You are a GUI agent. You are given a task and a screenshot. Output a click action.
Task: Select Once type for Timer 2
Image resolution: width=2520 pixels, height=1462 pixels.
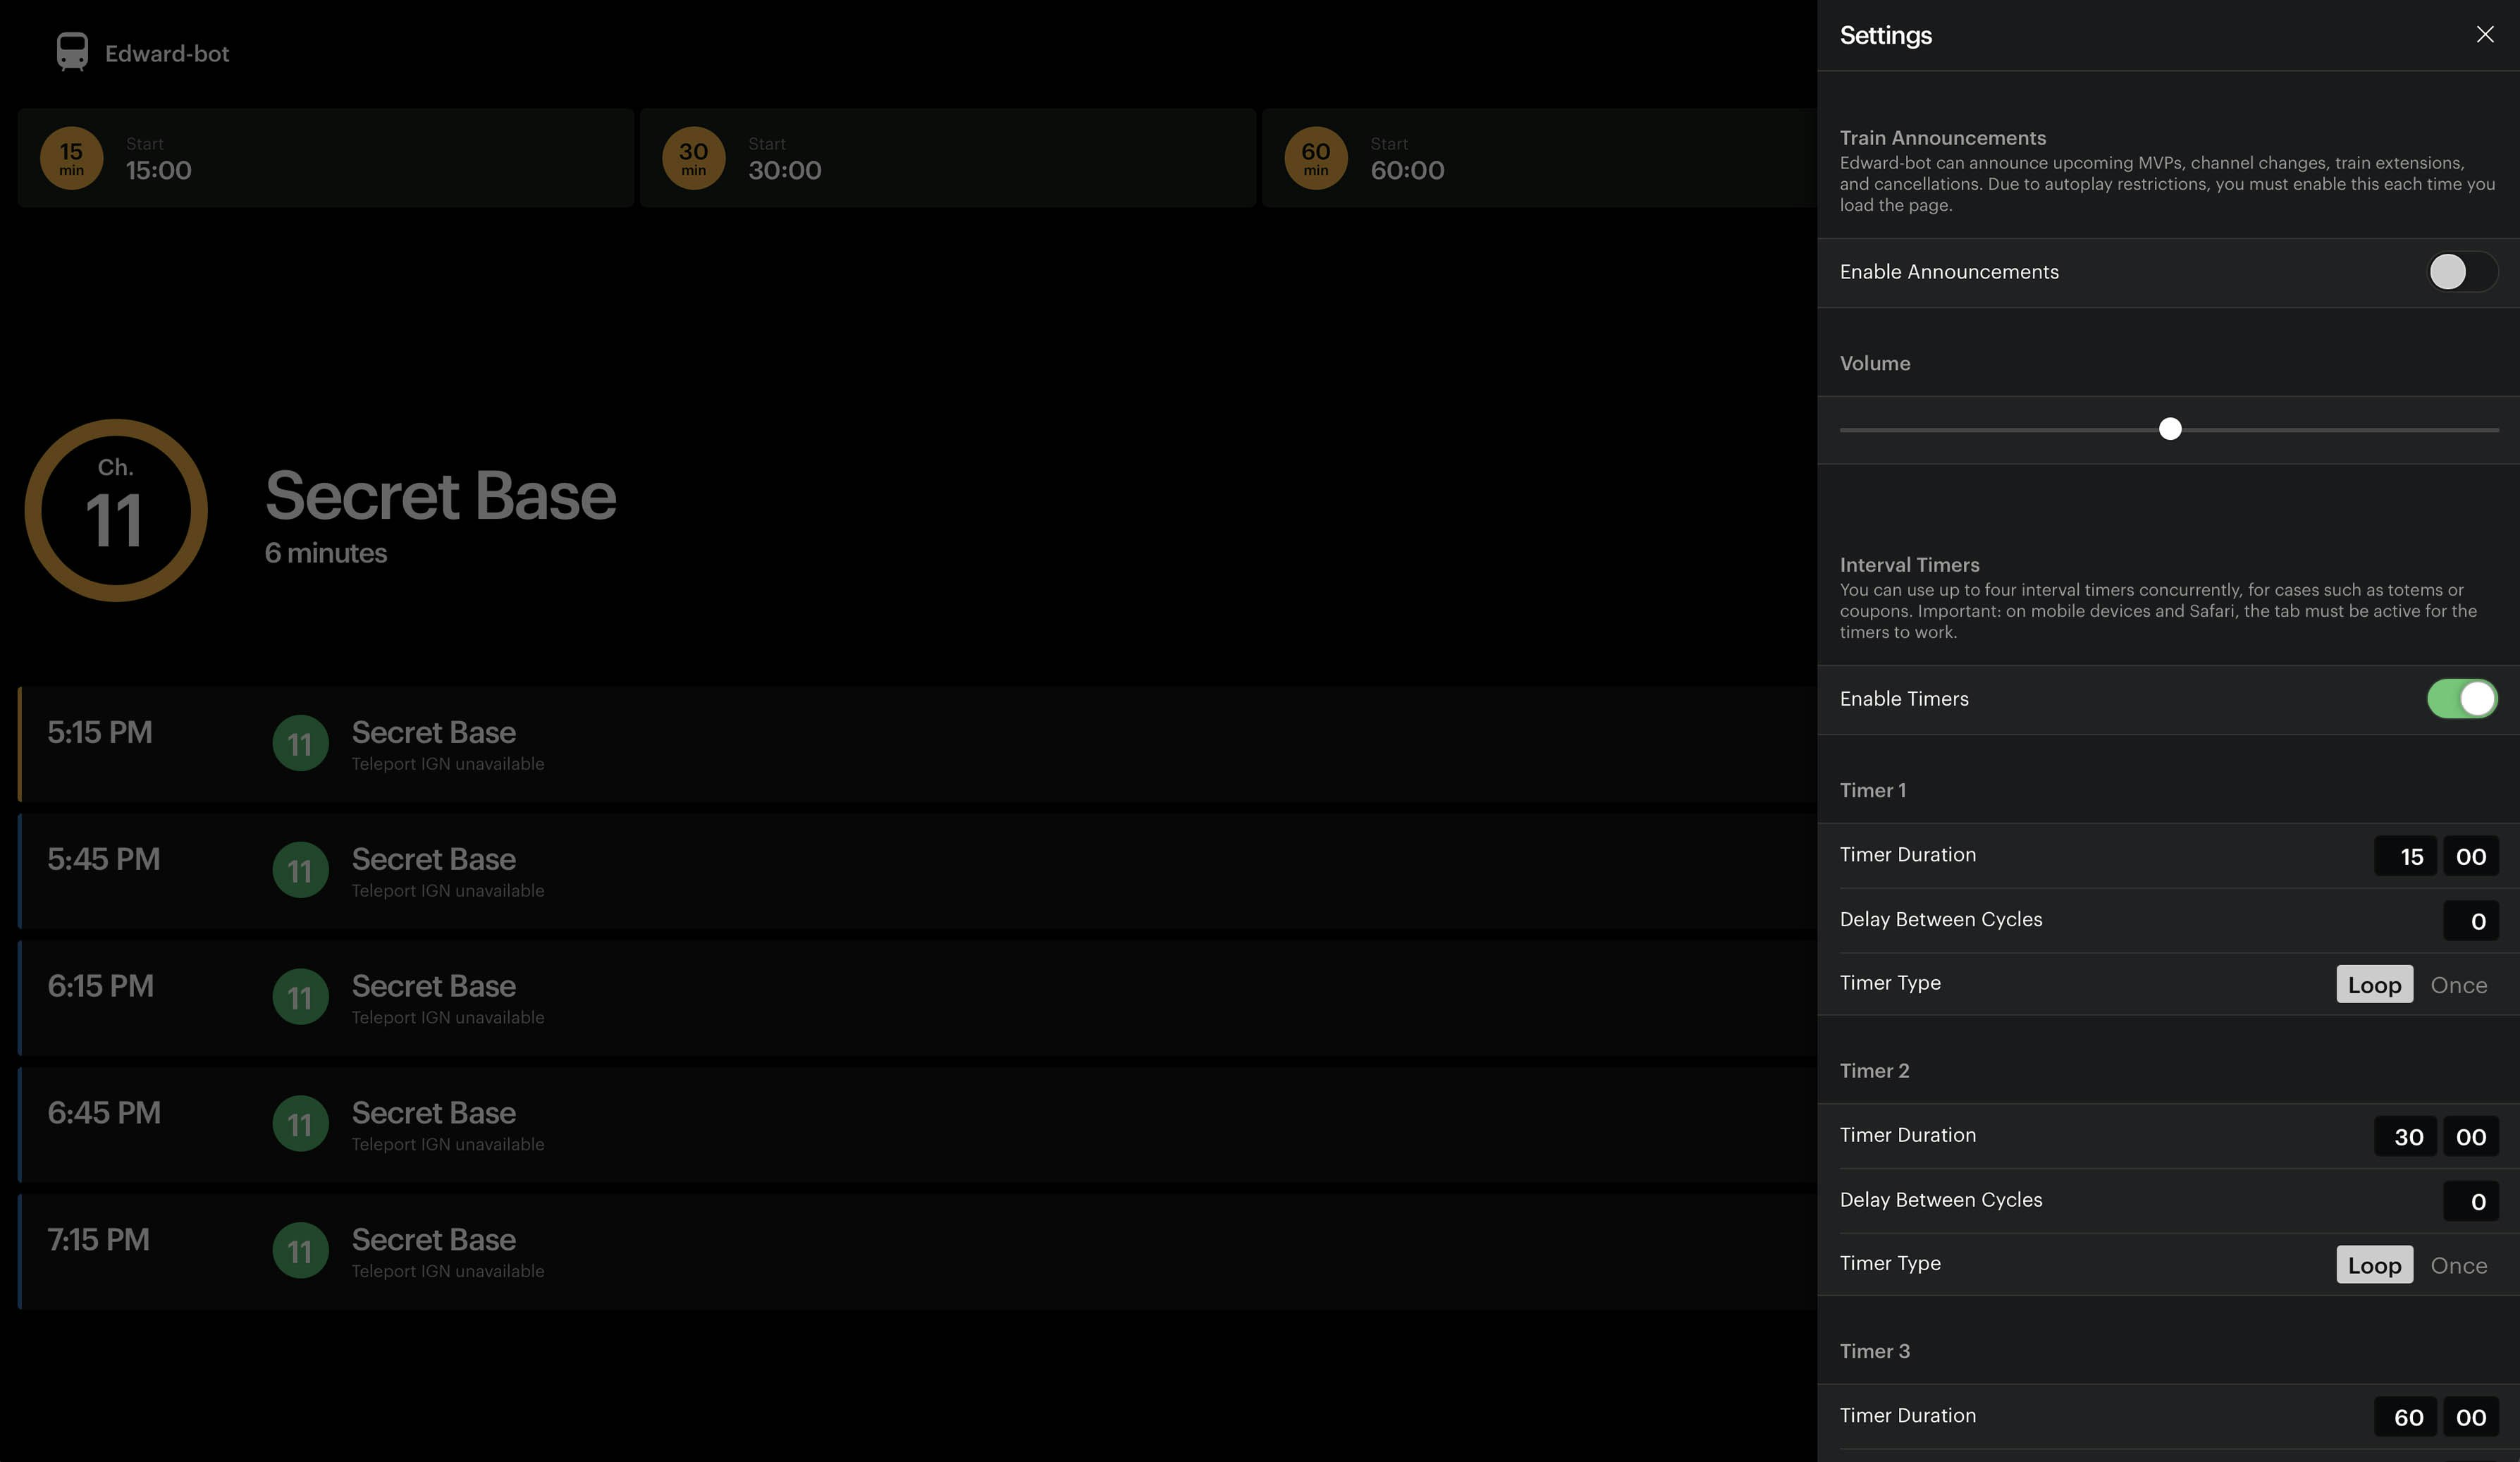coord(2458,1265)
